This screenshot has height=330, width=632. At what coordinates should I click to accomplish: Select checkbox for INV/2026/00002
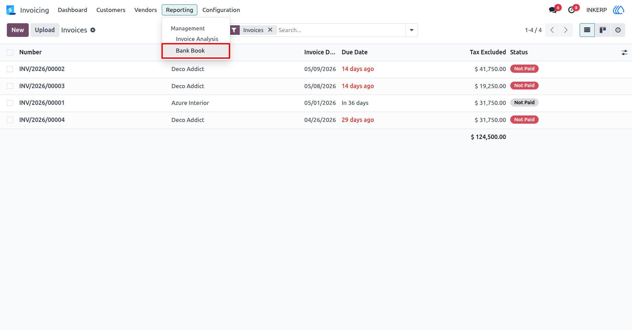tap(10, 69)
